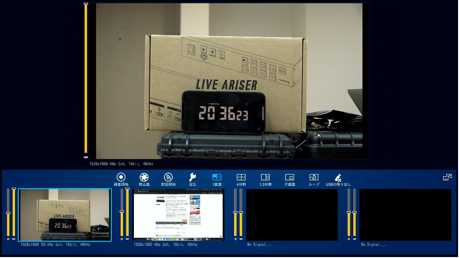Open settings with the 設定 wrench icon

point(193,177)
